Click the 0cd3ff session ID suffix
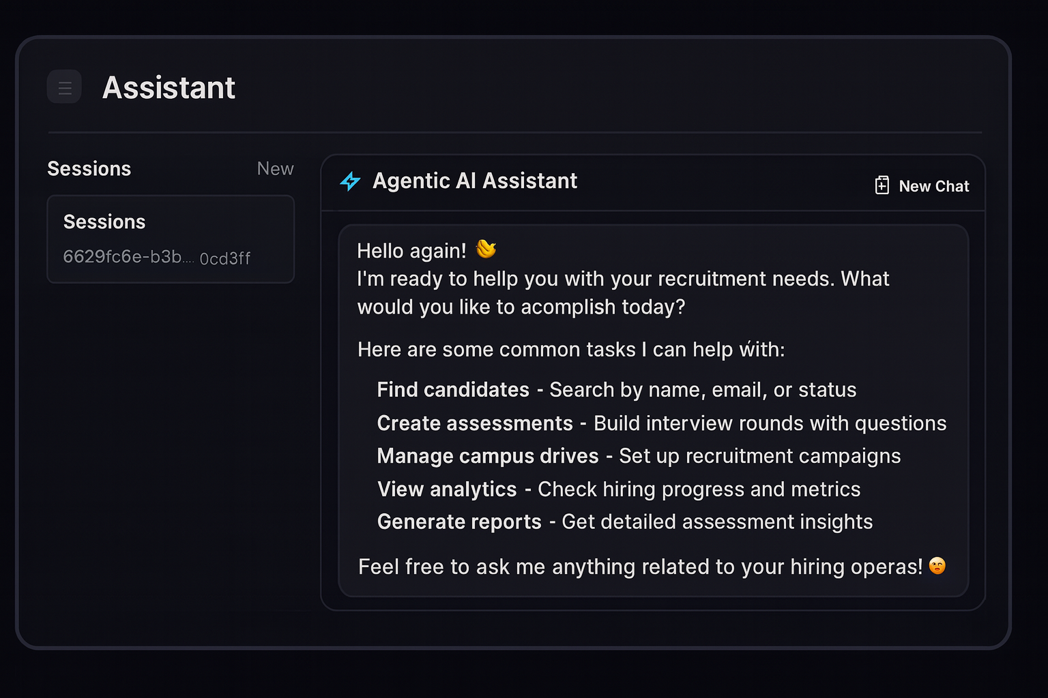 (x=225, y=258)
